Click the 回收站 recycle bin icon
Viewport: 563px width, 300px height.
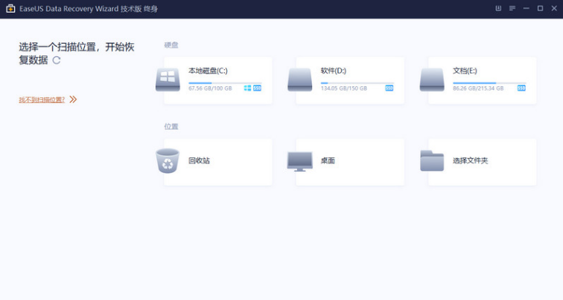click(x=168, y=160)
